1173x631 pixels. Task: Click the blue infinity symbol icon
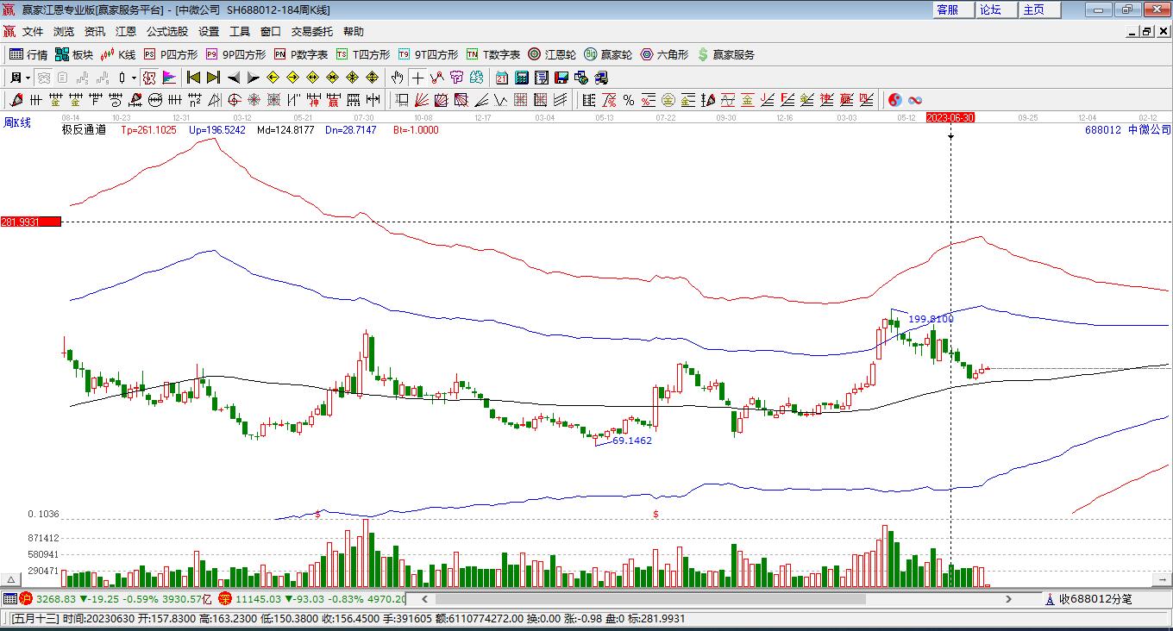coord(914,100)
